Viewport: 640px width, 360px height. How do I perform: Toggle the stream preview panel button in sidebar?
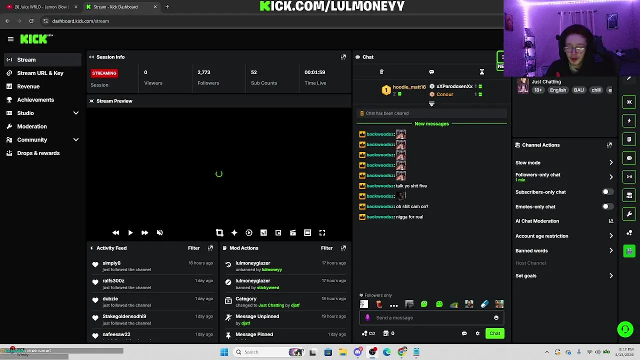point(629,102)
